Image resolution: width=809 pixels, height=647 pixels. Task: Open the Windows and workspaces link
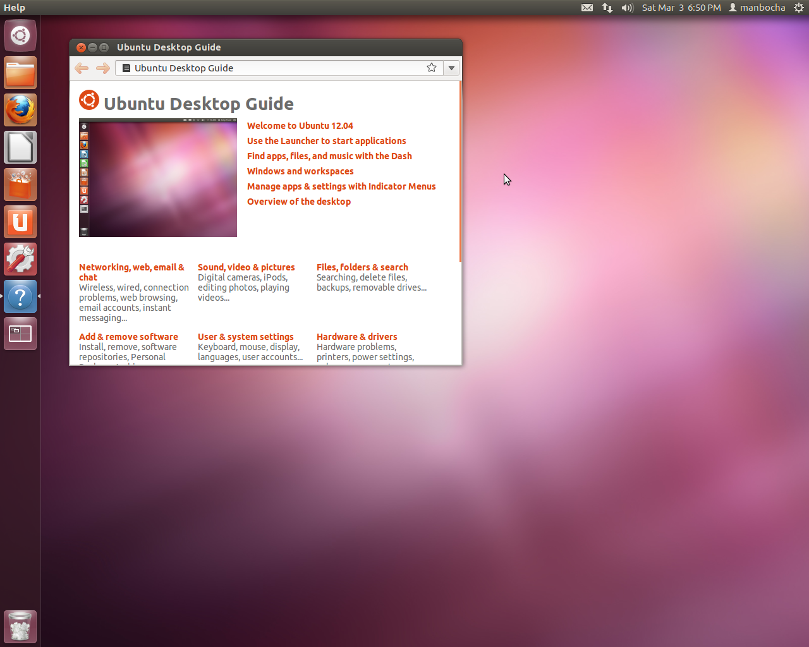[x=300, y=171]
